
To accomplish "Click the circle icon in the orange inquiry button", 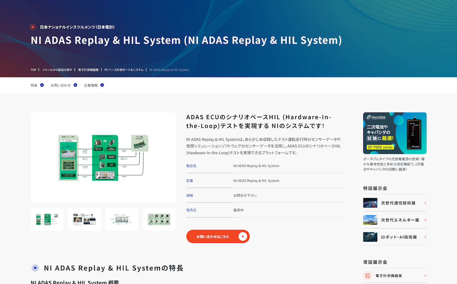I will [243, 236].
